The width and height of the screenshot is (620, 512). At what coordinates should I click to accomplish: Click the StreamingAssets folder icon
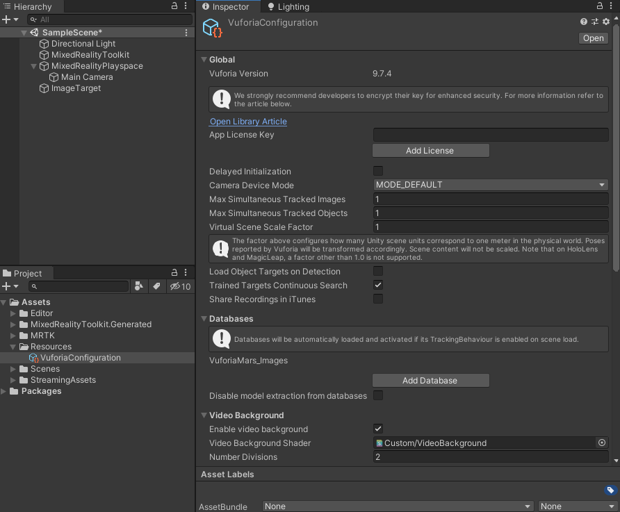tap(24, 380)
